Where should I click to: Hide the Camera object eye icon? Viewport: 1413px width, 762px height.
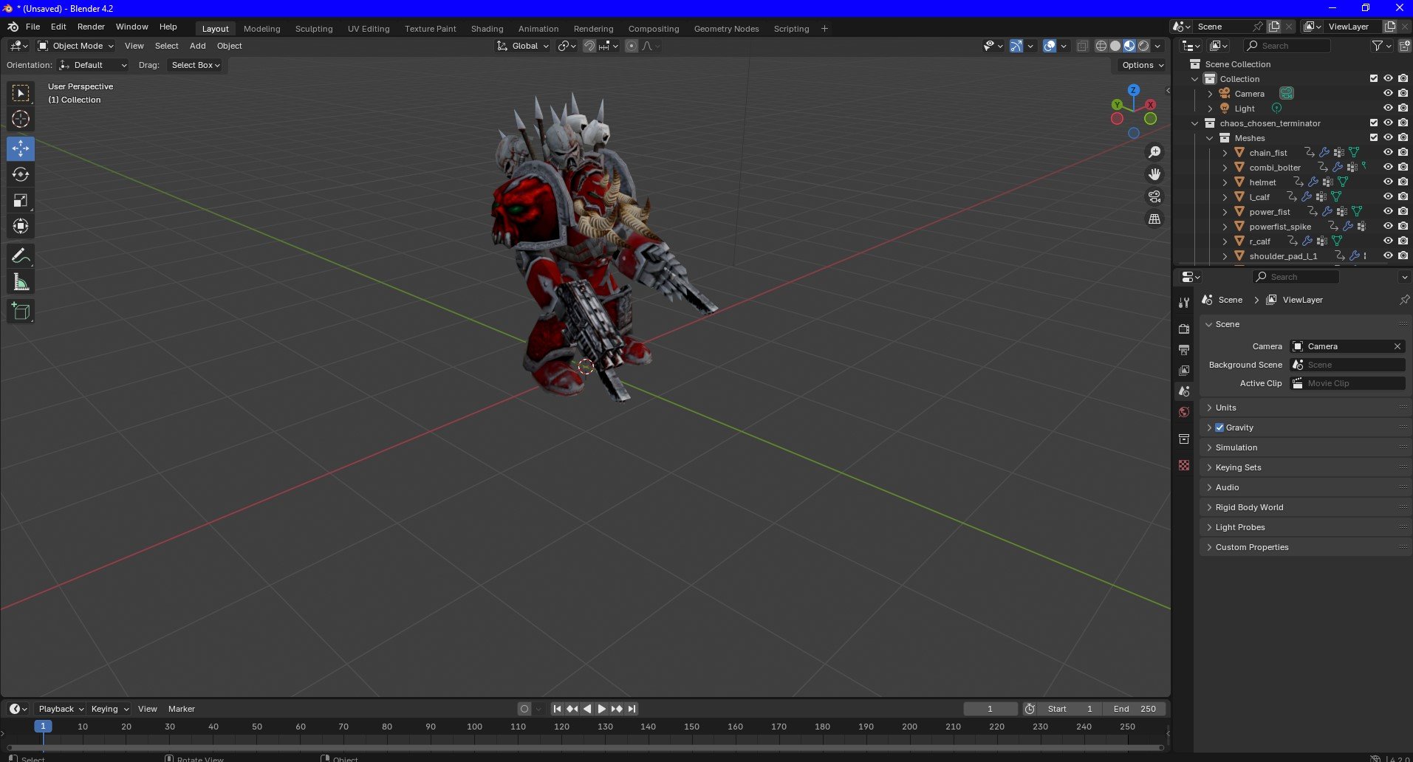tap(1388, 94)
